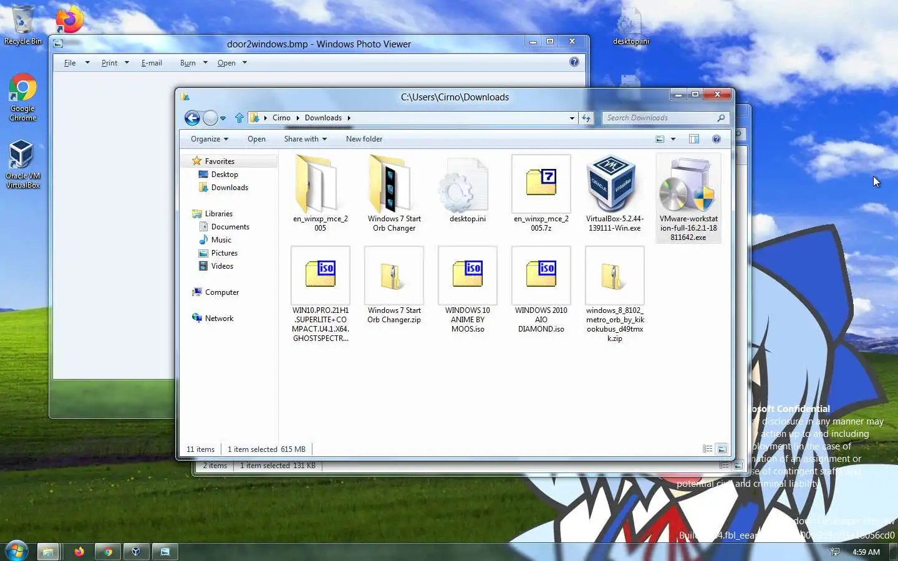
Task: Select Libraries in the navigation pane
Action: point(218,214)
